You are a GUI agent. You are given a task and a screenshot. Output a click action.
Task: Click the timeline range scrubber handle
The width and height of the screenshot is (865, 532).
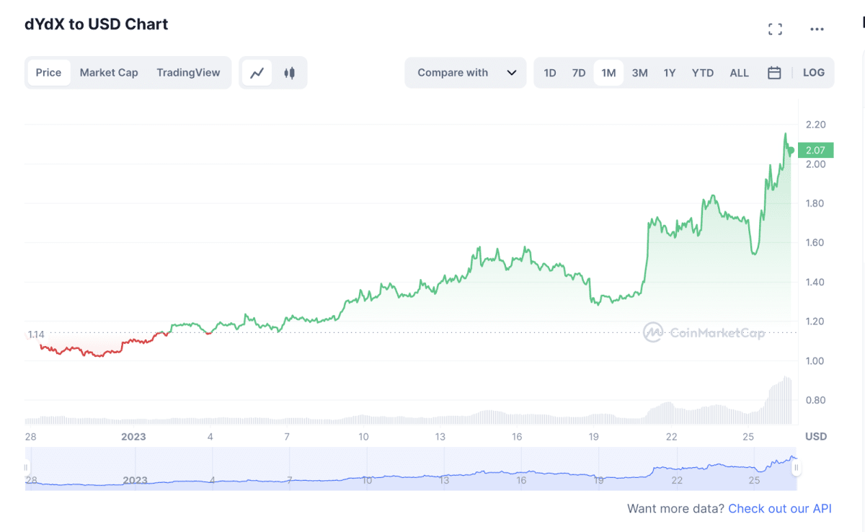point(796,467)
